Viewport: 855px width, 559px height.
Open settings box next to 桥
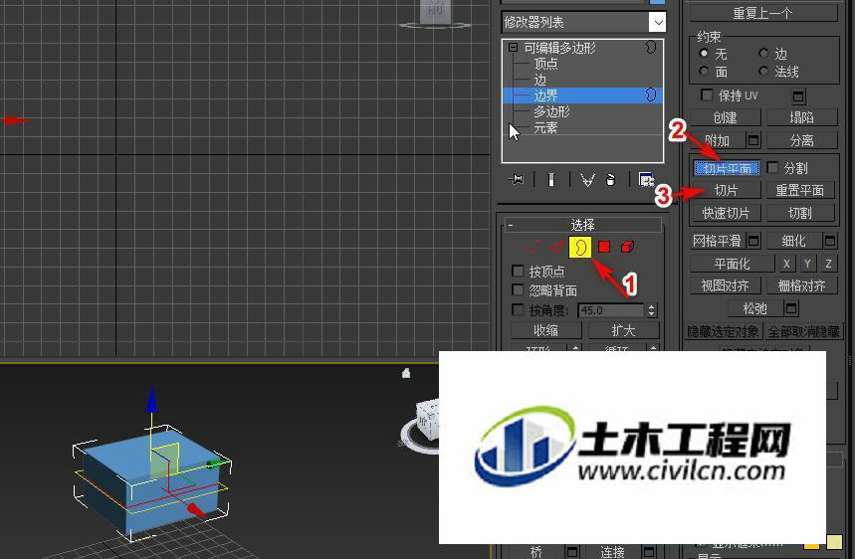572,552
